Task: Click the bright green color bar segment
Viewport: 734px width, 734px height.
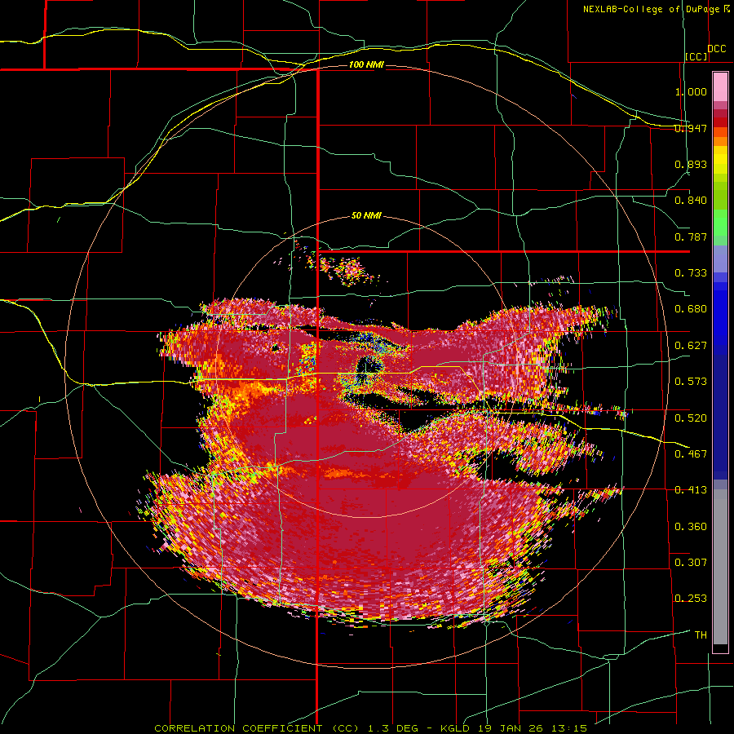Action: click(720, 223)
